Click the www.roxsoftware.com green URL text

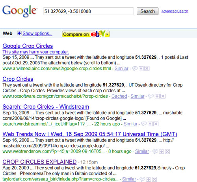(55, 96)
